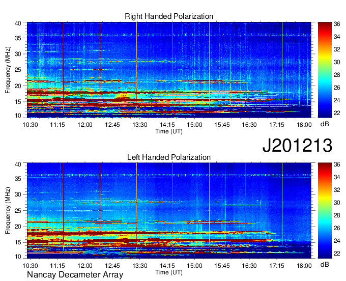Click the "15:00" time tick on the left-handed plot
Screen dimensions: 346x281
(194, 266)
